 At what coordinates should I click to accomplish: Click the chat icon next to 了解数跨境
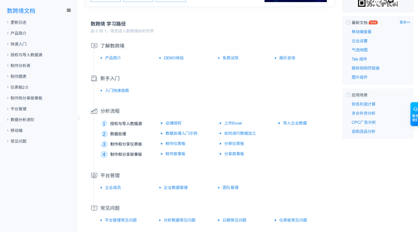pyautogui.click(x=94, y=46)
